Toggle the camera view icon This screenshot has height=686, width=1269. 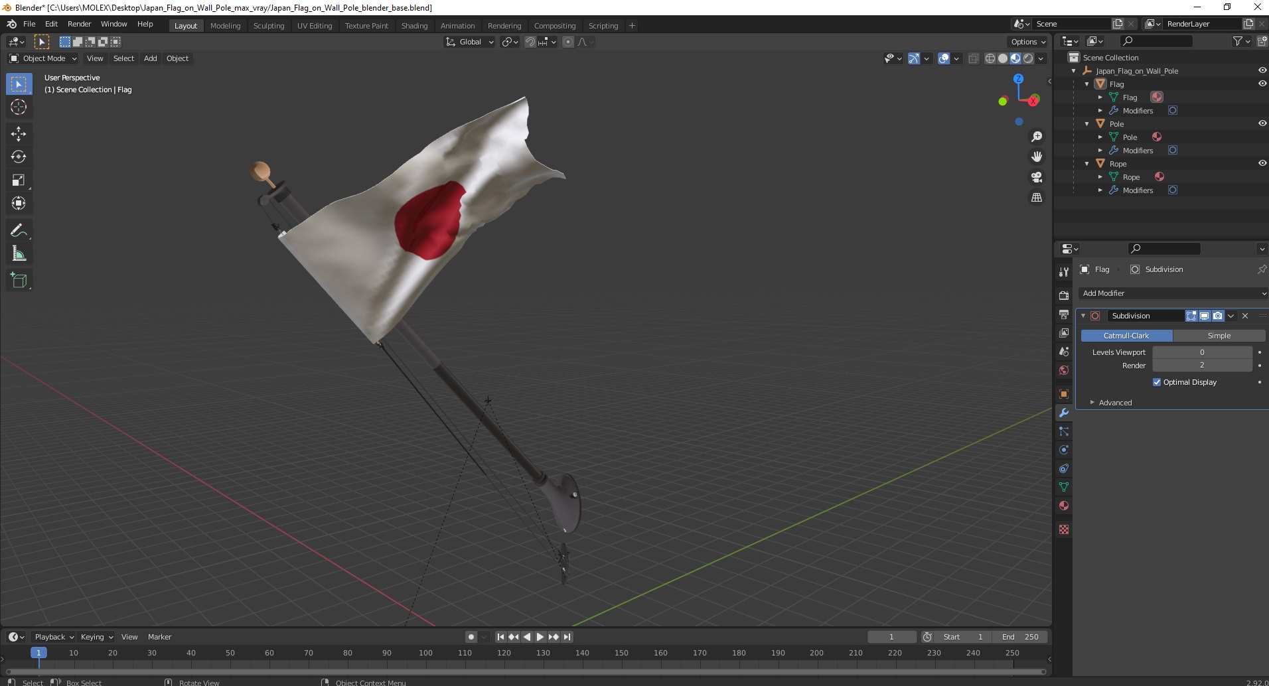[x=1036, y=177]
